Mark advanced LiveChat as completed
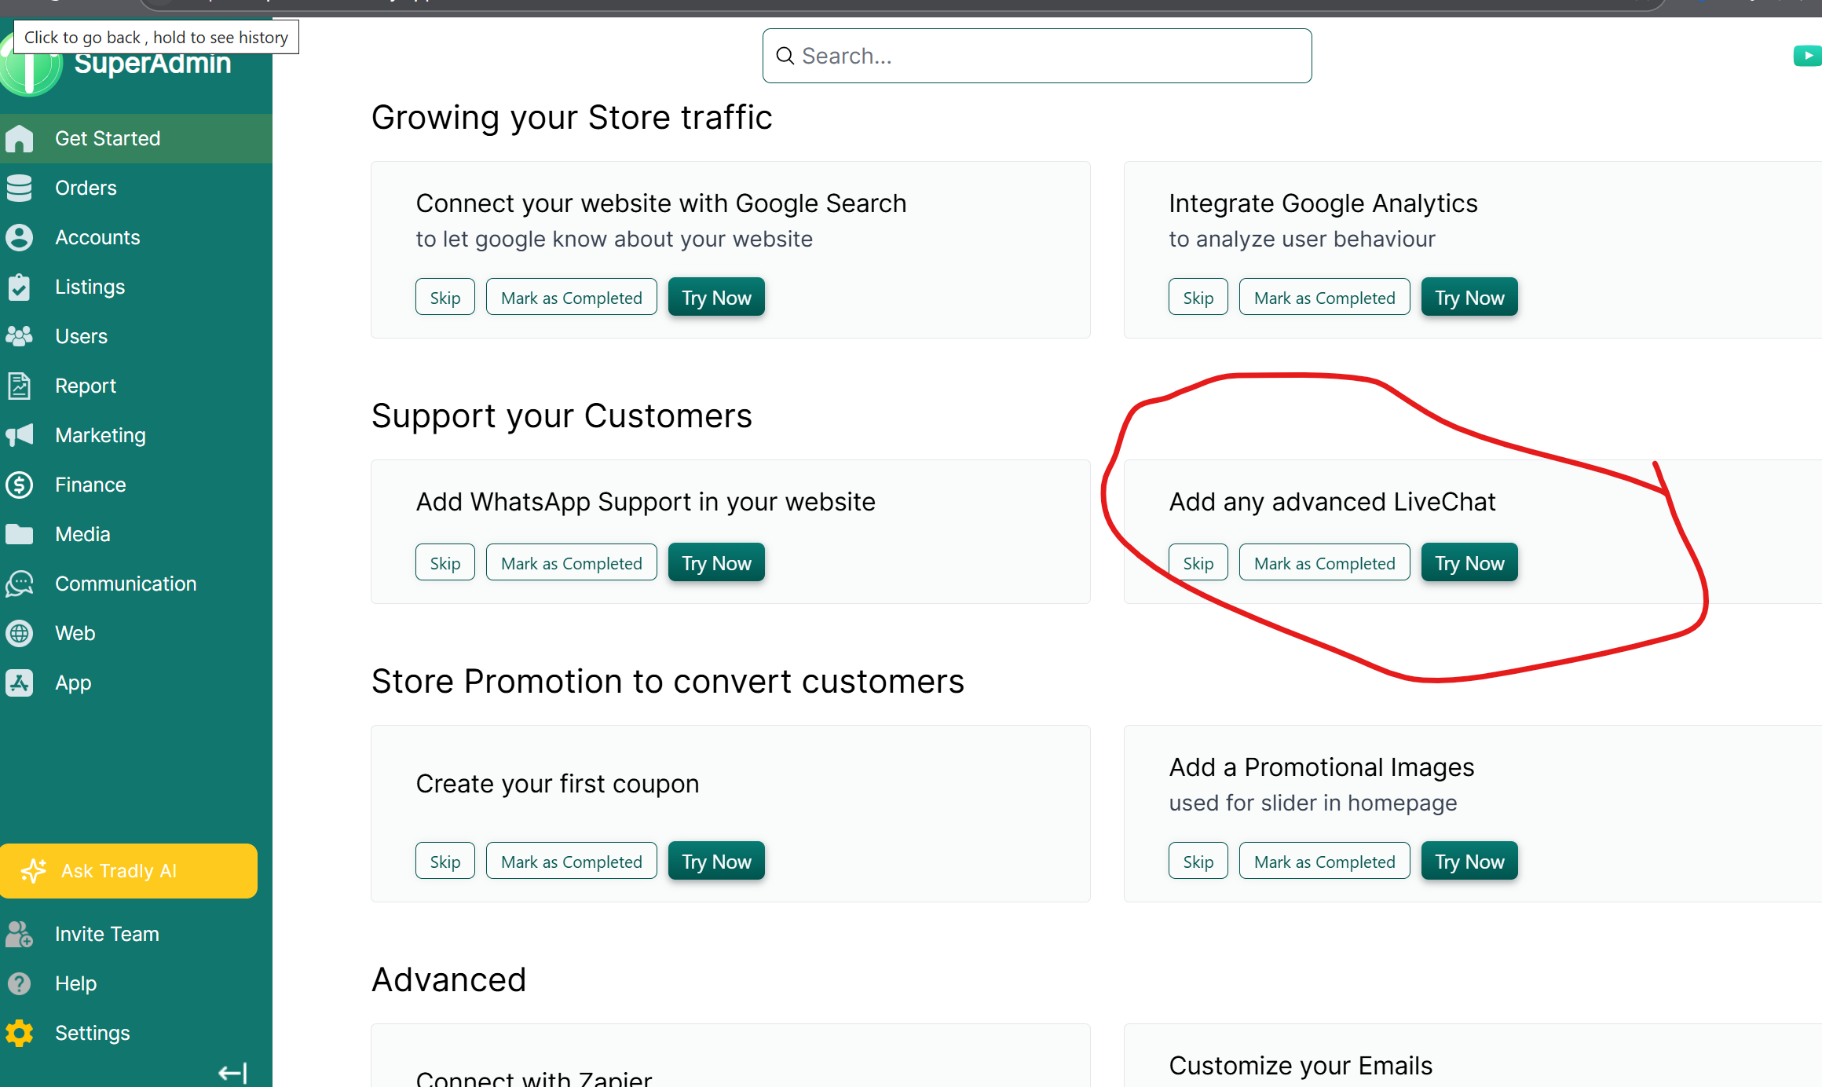 point(1325,563)
